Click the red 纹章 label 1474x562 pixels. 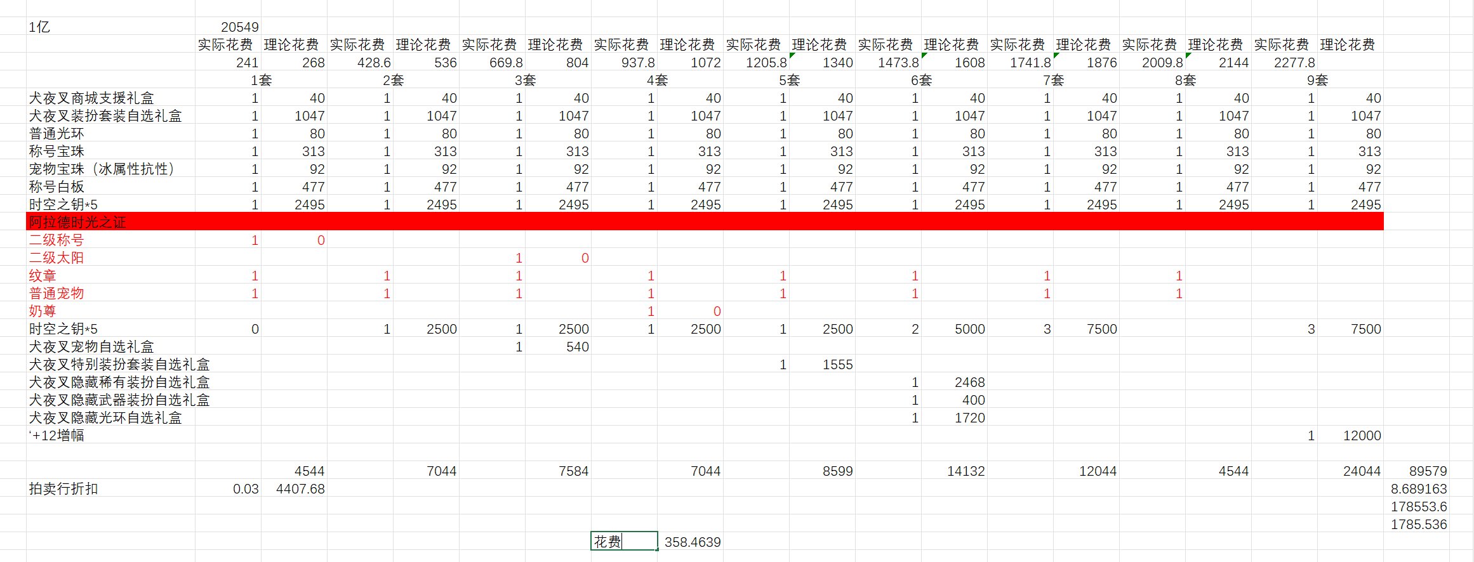point(110,276)
